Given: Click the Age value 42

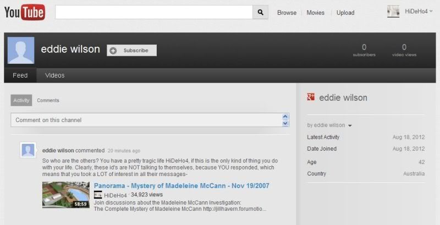Looking at the screenshot, I should click(421, 162).
